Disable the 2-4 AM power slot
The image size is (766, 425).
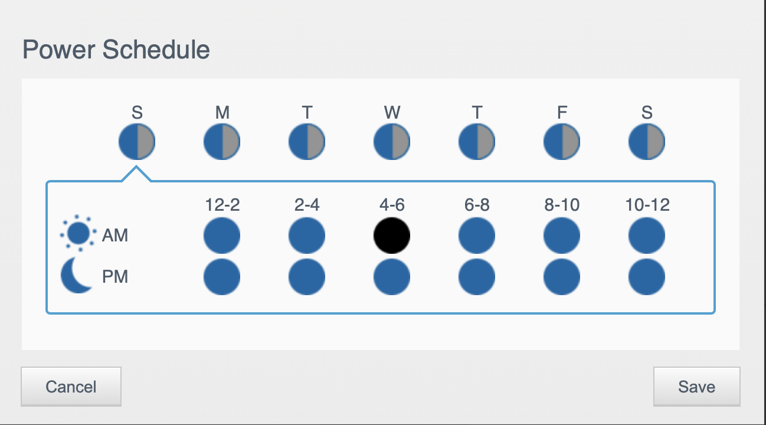pos(307,235)
